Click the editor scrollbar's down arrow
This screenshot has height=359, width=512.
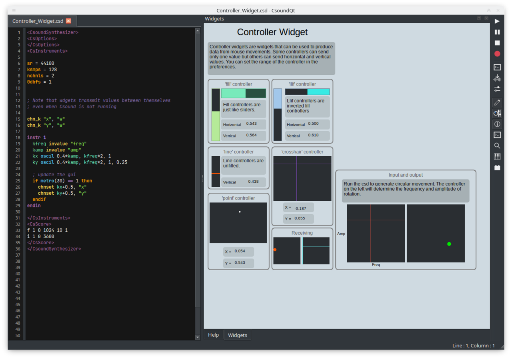(197, 337)
